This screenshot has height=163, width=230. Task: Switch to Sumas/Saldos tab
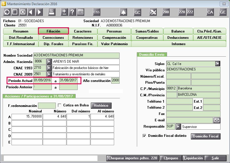(x=147, y=31)
